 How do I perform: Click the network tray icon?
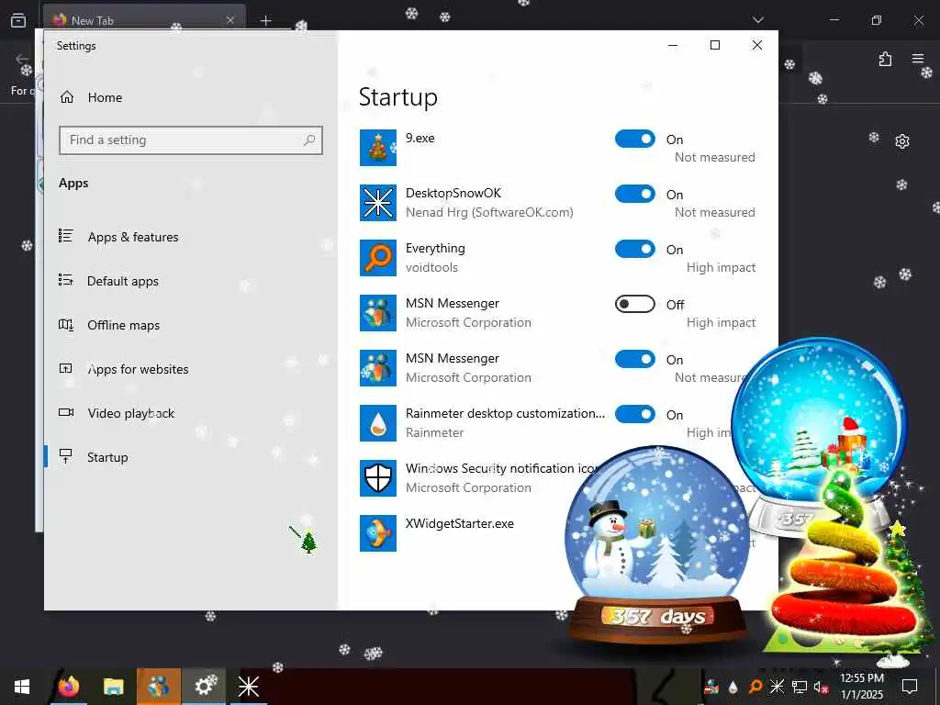(x=800, y=687)
